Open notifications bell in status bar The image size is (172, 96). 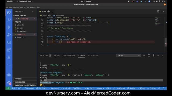click(x=163, y=88)
